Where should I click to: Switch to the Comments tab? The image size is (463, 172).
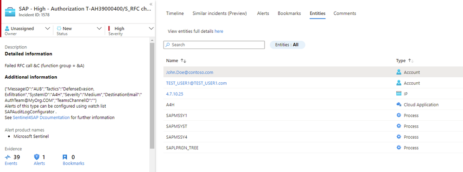point(345,13)
